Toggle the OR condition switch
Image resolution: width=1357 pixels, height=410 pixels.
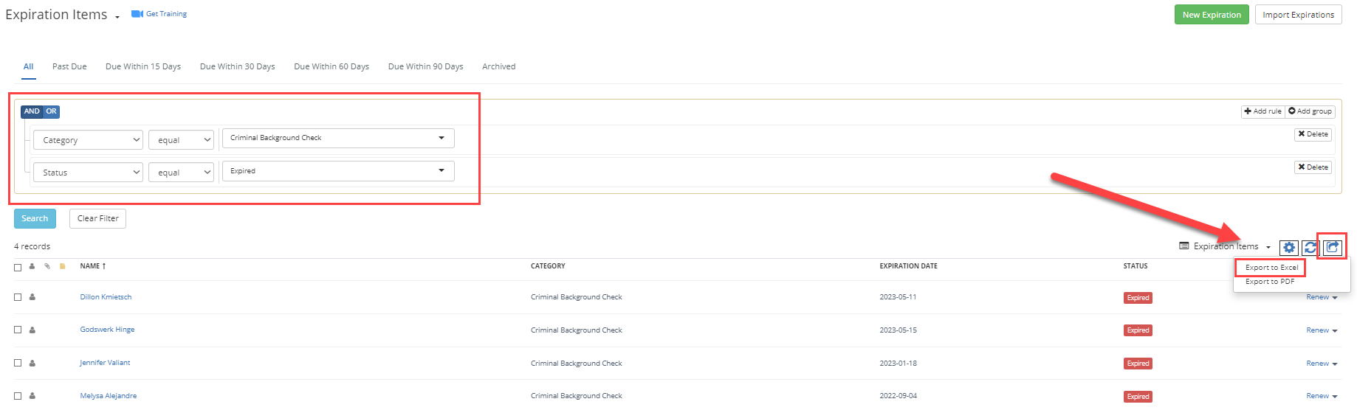pyautogui.click(x=51, y=111)
